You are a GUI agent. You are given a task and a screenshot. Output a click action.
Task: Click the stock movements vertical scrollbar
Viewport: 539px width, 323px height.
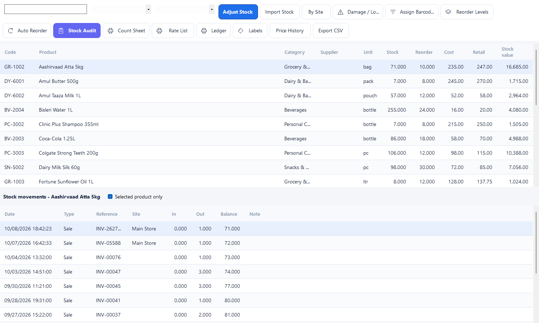(536, 242)
